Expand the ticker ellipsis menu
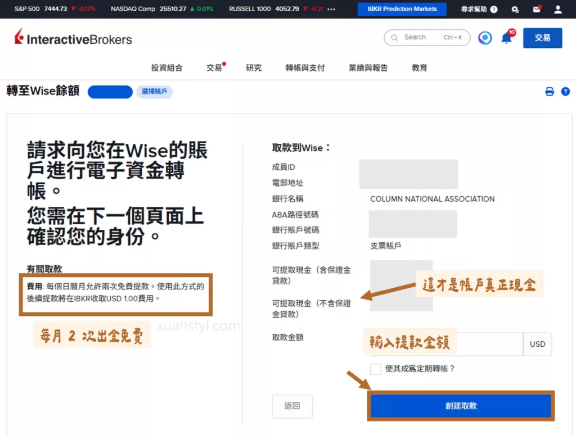The image size is (576, 435). (331, 9)
